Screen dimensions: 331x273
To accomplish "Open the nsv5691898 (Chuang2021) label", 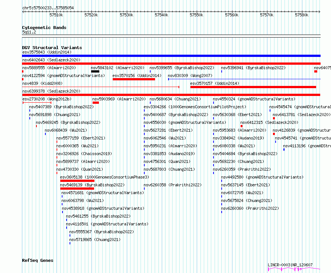I will point(55,115).
